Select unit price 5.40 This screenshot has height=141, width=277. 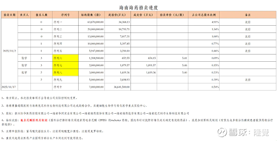[x=185, y=72]
